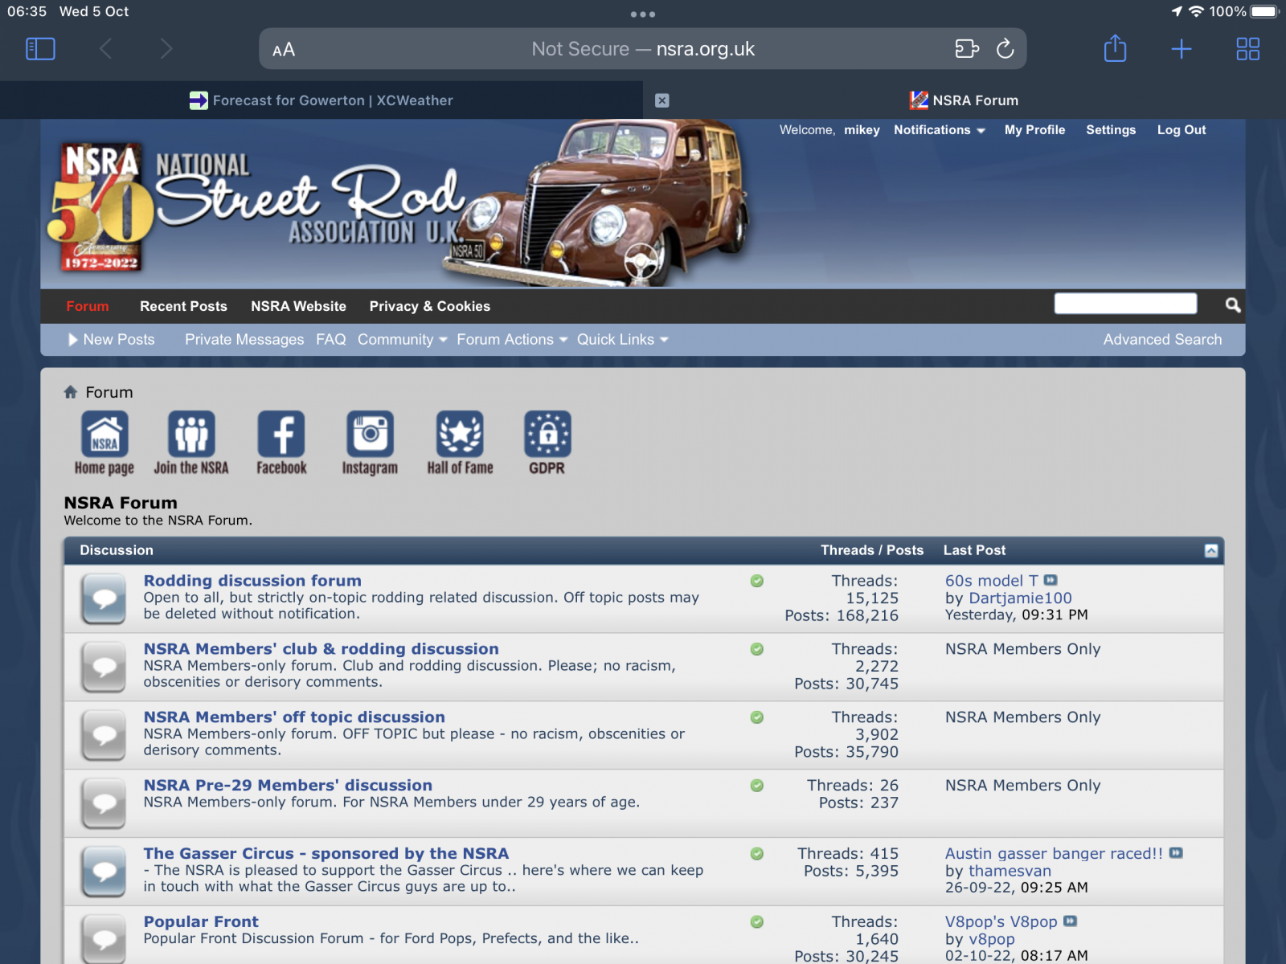Viewport: 1286px width, 964px height.
Task: Open the AA reader text size menu
Action: [284, 50]
